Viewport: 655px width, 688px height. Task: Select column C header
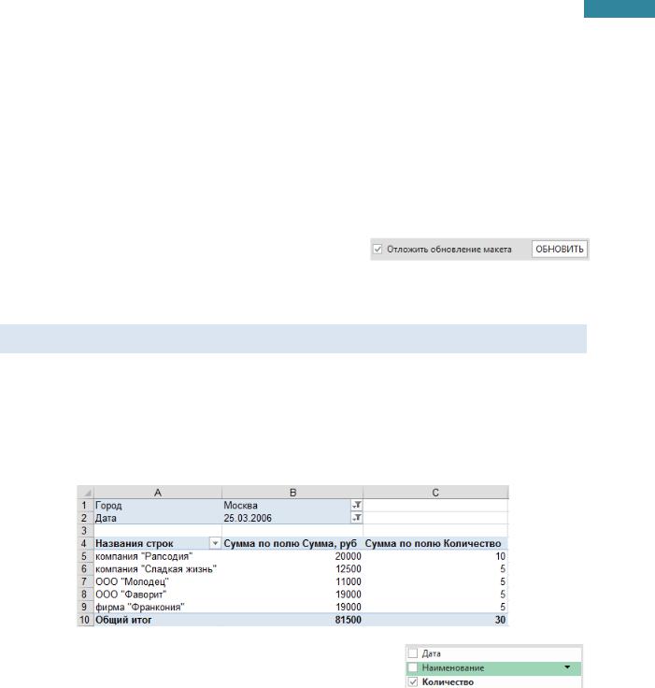tap(435, 493)
